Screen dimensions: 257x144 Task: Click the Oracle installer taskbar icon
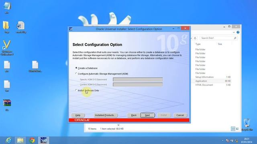click(x=43, y=140)
